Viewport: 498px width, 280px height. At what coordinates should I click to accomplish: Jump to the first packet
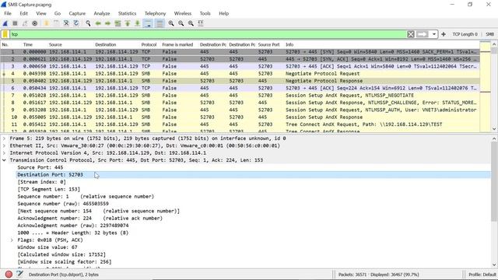[128, 23]
